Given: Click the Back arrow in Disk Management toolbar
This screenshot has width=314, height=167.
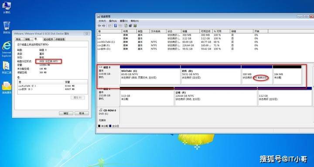Looking at the screenshot, I should click(99, 26).
